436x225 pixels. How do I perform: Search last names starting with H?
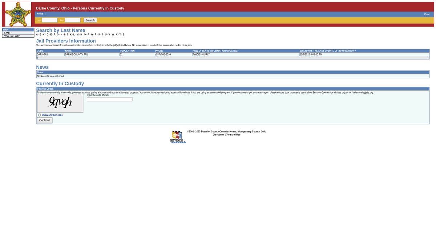tap(61, 34)
